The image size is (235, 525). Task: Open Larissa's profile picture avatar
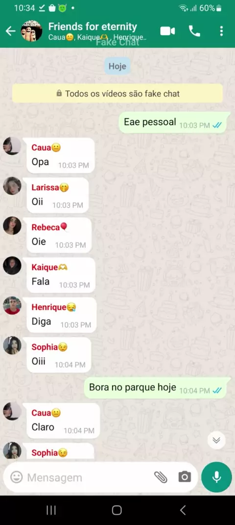pyautogui.click(x=12, y=185)
